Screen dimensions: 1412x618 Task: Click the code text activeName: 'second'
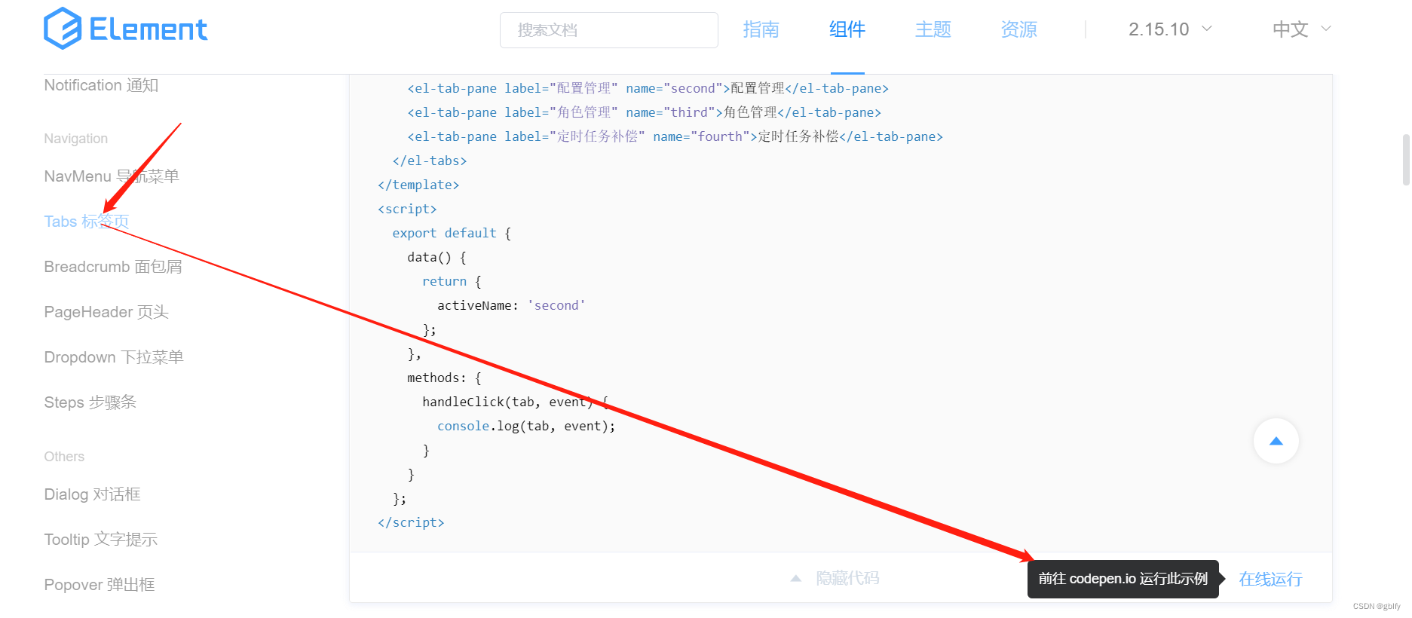click(511, 305)
